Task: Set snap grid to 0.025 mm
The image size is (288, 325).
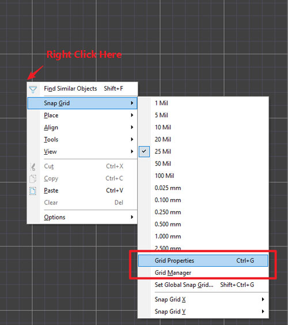Action: coord(203,188)
